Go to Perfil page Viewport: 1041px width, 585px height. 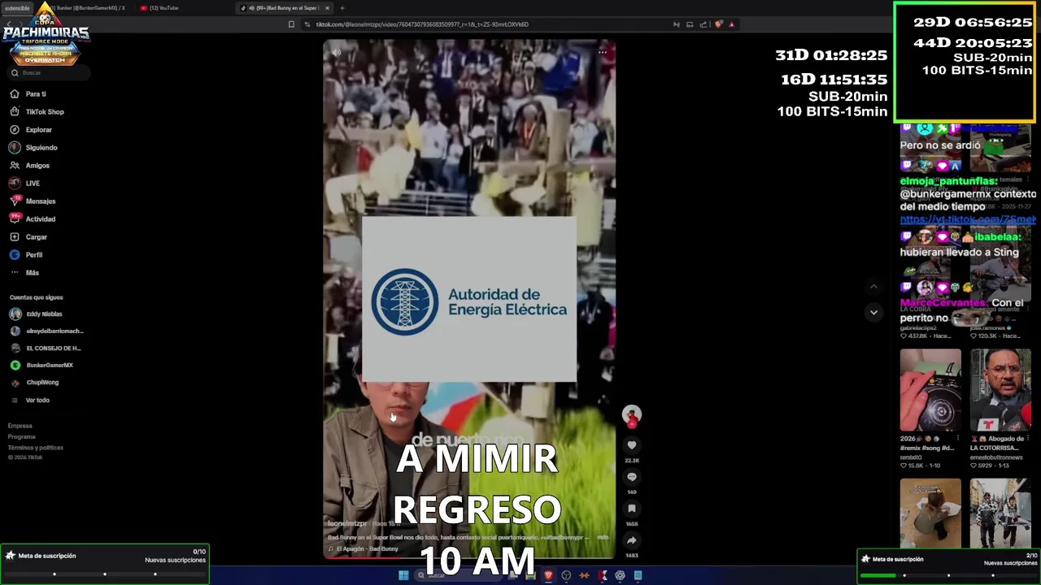[33, 255]
